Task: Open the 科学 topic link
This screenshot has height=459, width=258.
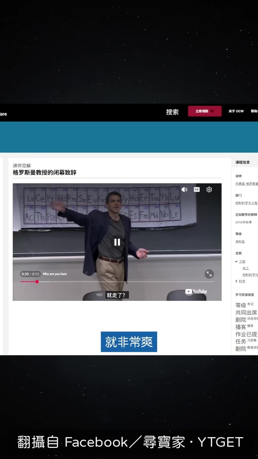Action: pyautogui.click(x=242, y=281)
